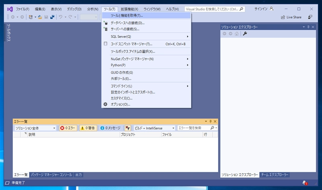Click the Redo arrow icon
322x190 pixels.
point(70,17)
